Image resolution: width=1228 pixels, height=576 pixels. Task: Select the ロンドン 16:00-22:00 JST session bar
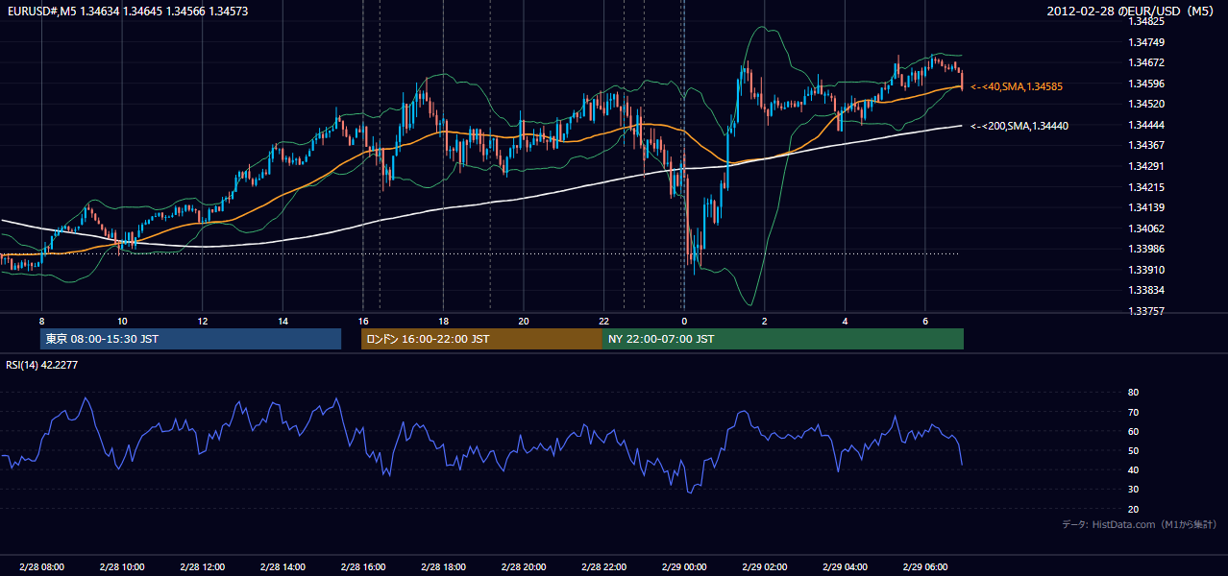(481, 339)
